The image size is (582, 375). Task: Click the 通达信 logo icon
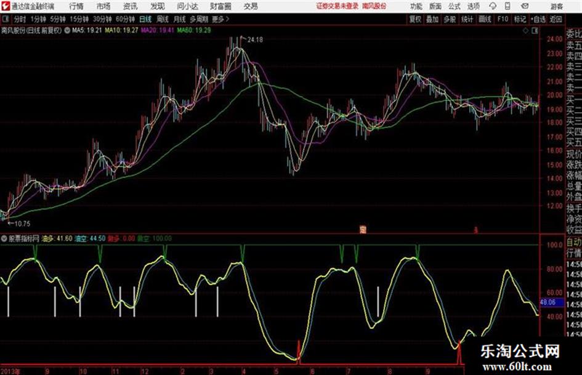[5, 6]
